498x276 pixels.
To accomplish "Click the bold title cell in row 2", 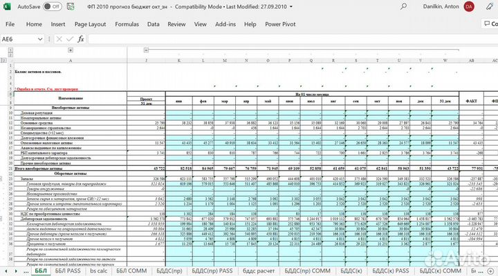I will click(38, 72).
